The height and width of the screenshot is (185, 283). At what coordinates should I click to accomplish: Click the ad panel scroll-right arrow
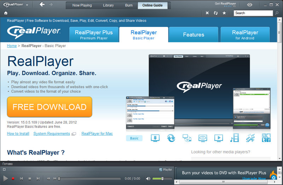click(x=275, y=182)
